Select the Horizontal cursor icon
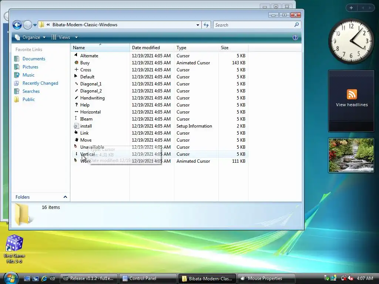The image size is (379, 284). click(76, 112)
